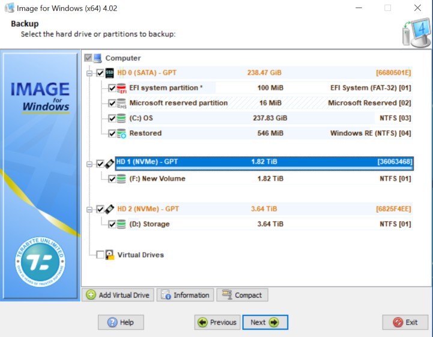Collapse the HD 1 (NVMe) tree node
Image resolution: width=433 pixels, height=337 pixels.
(x=89, y=165)
